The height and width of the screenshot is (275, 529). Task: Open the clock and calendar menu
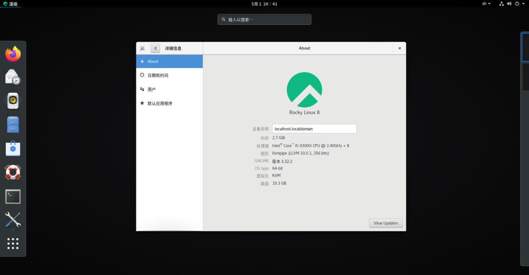point(264,4)
